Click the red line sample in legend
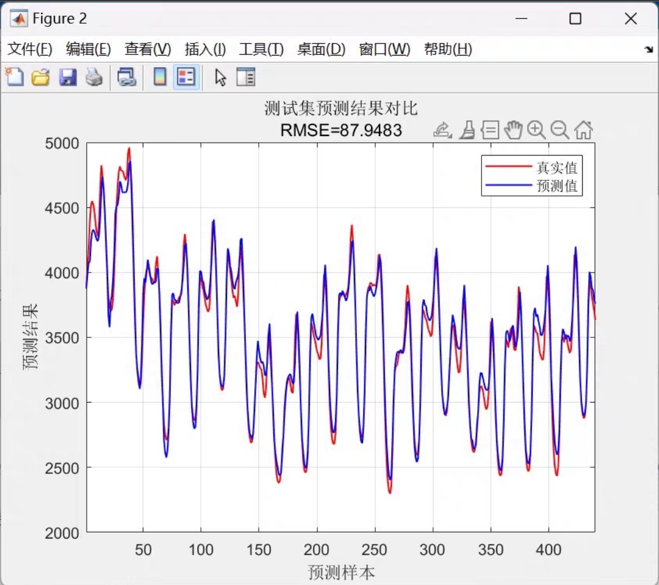This screenshot has width=659, height=585. point(508,167)
